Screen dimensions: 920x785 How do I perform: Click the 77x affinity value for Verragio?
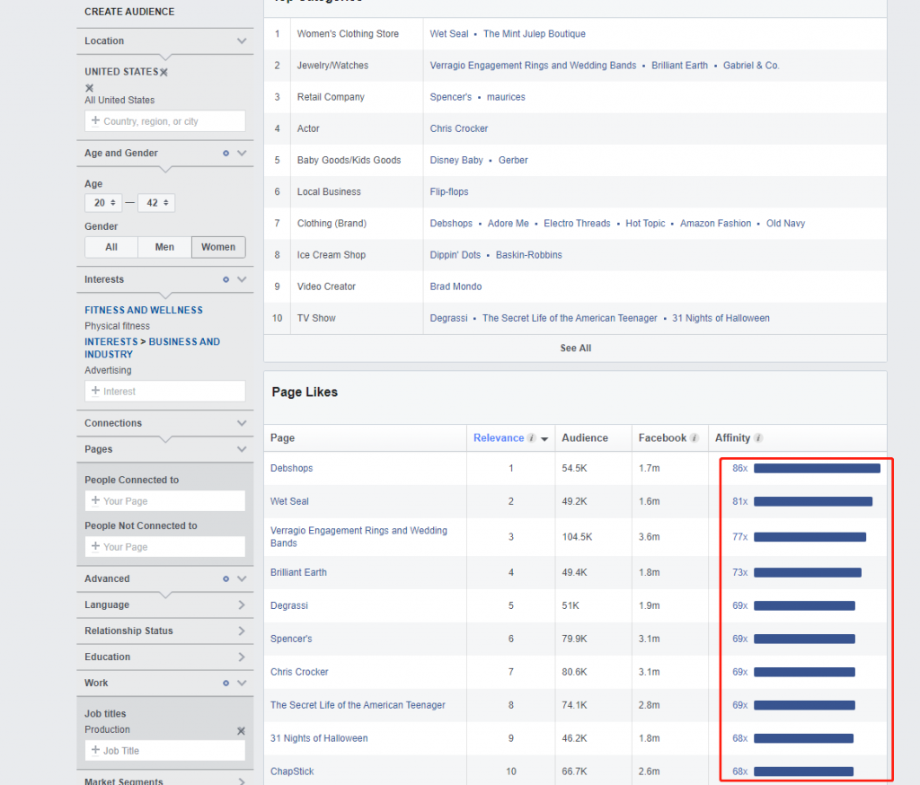click(740, 537)
